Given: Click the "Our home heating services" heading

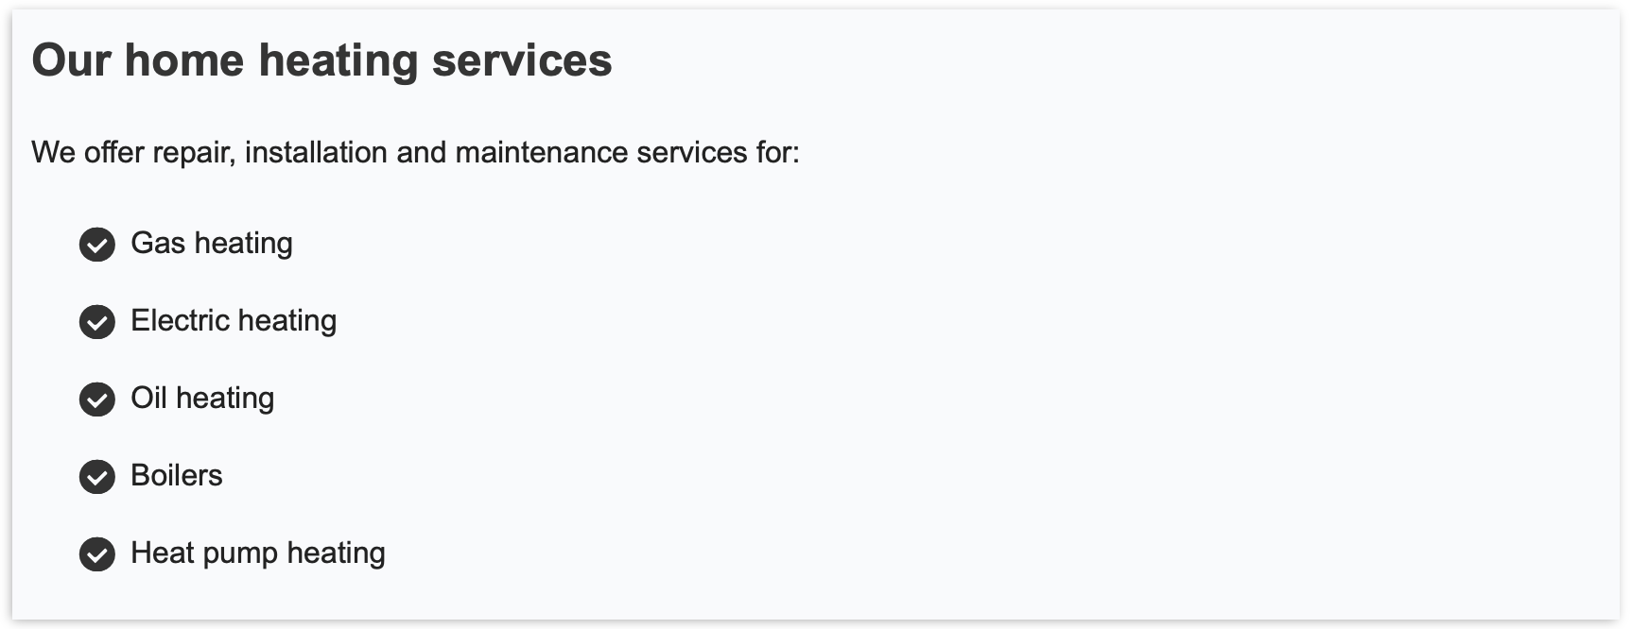Looking at the screenshot, I should point(322,60).
